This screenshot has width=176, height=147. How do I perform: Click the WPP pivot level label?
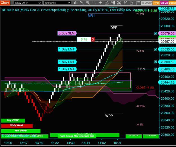[109, 116]
